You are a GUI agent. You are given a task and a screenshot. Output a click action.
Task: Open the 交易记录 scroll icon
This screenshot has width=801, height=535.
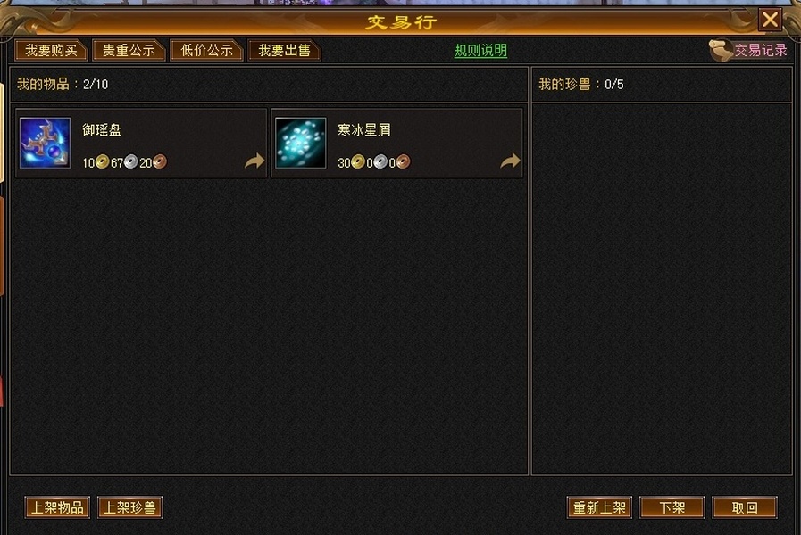(721, 50)
